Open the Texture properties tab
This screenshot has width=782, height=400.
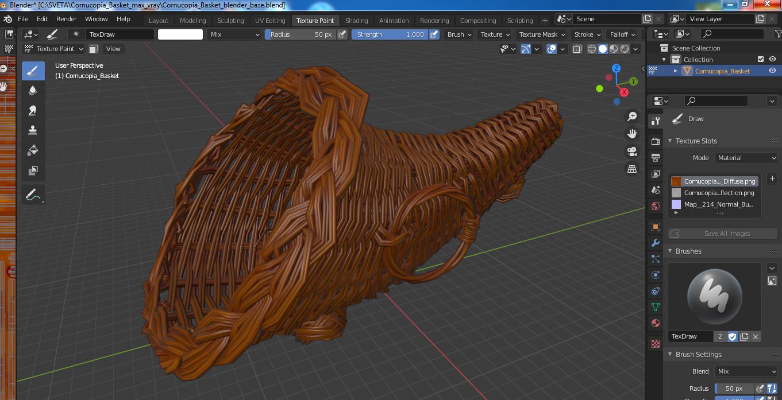tap(656, 344)
